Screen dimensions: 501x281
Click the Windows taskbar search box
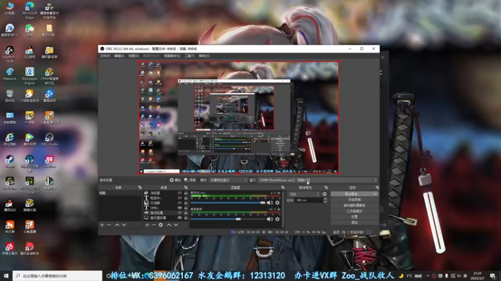pyautogui.click(x=58, y=276)
